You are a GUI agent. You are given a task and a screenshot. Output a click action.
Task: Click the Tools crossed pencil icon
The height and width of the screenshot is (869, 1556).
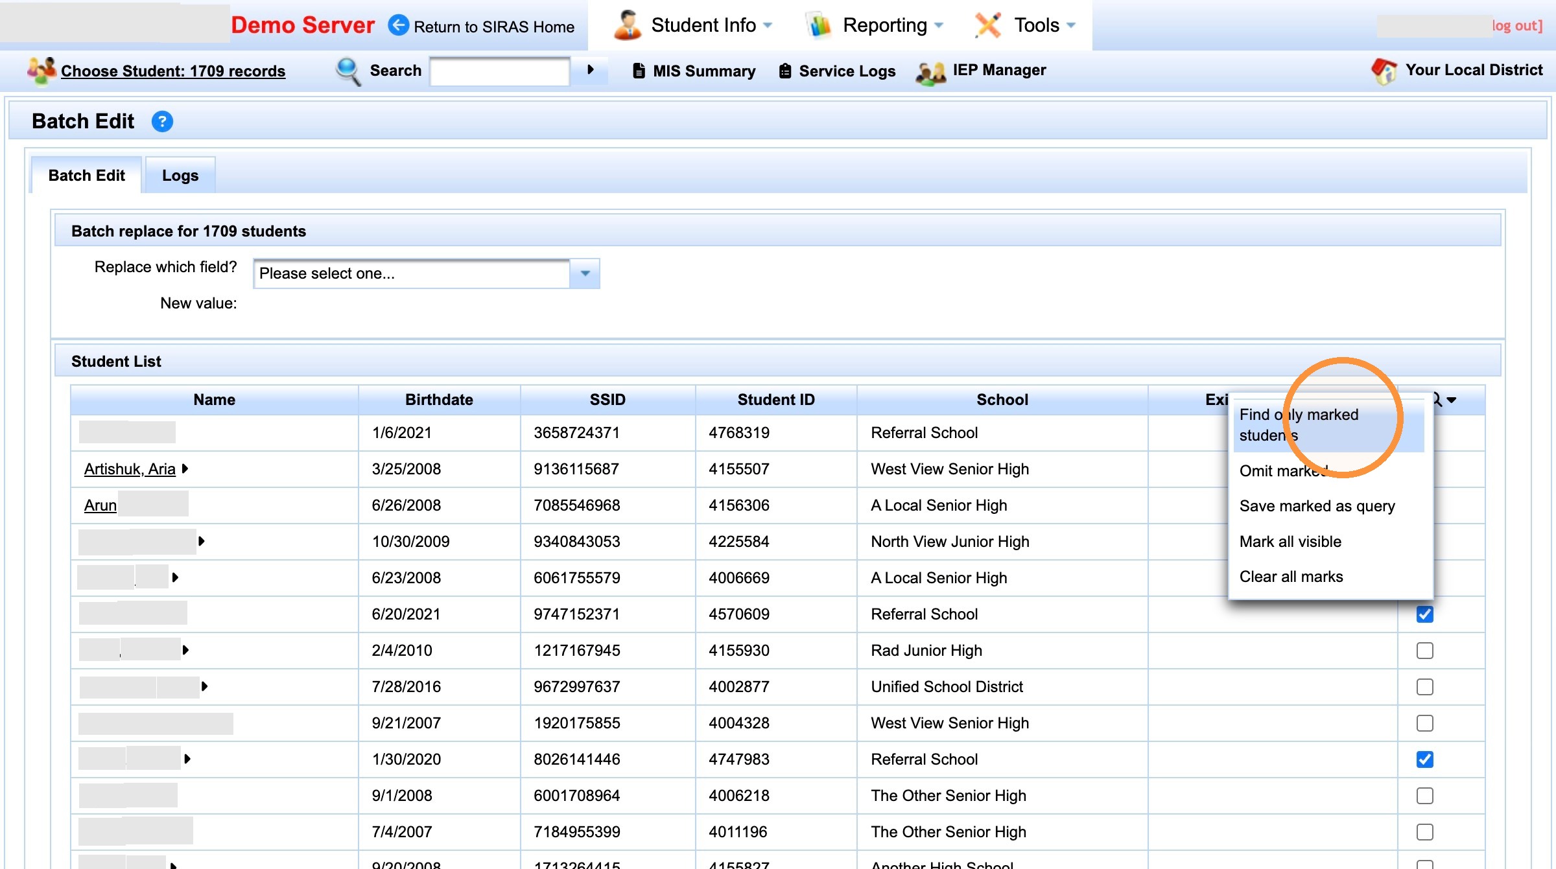[988, 25]
